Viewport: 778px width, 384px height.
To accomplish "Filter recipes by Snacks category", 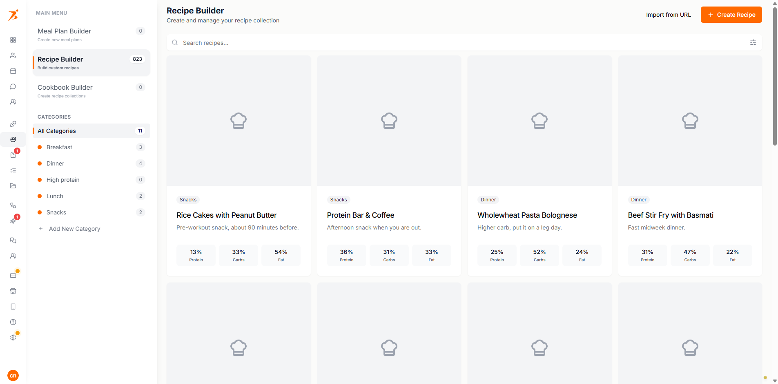I will click(x=91, y=212).
